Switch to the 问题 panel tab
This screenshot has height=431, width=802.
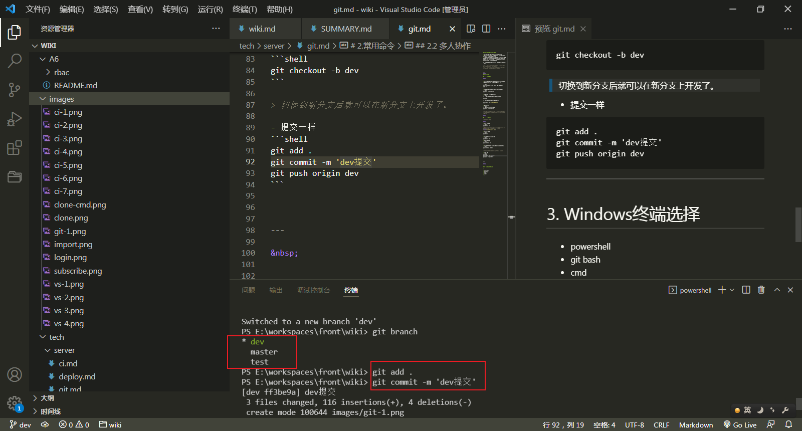248,290
